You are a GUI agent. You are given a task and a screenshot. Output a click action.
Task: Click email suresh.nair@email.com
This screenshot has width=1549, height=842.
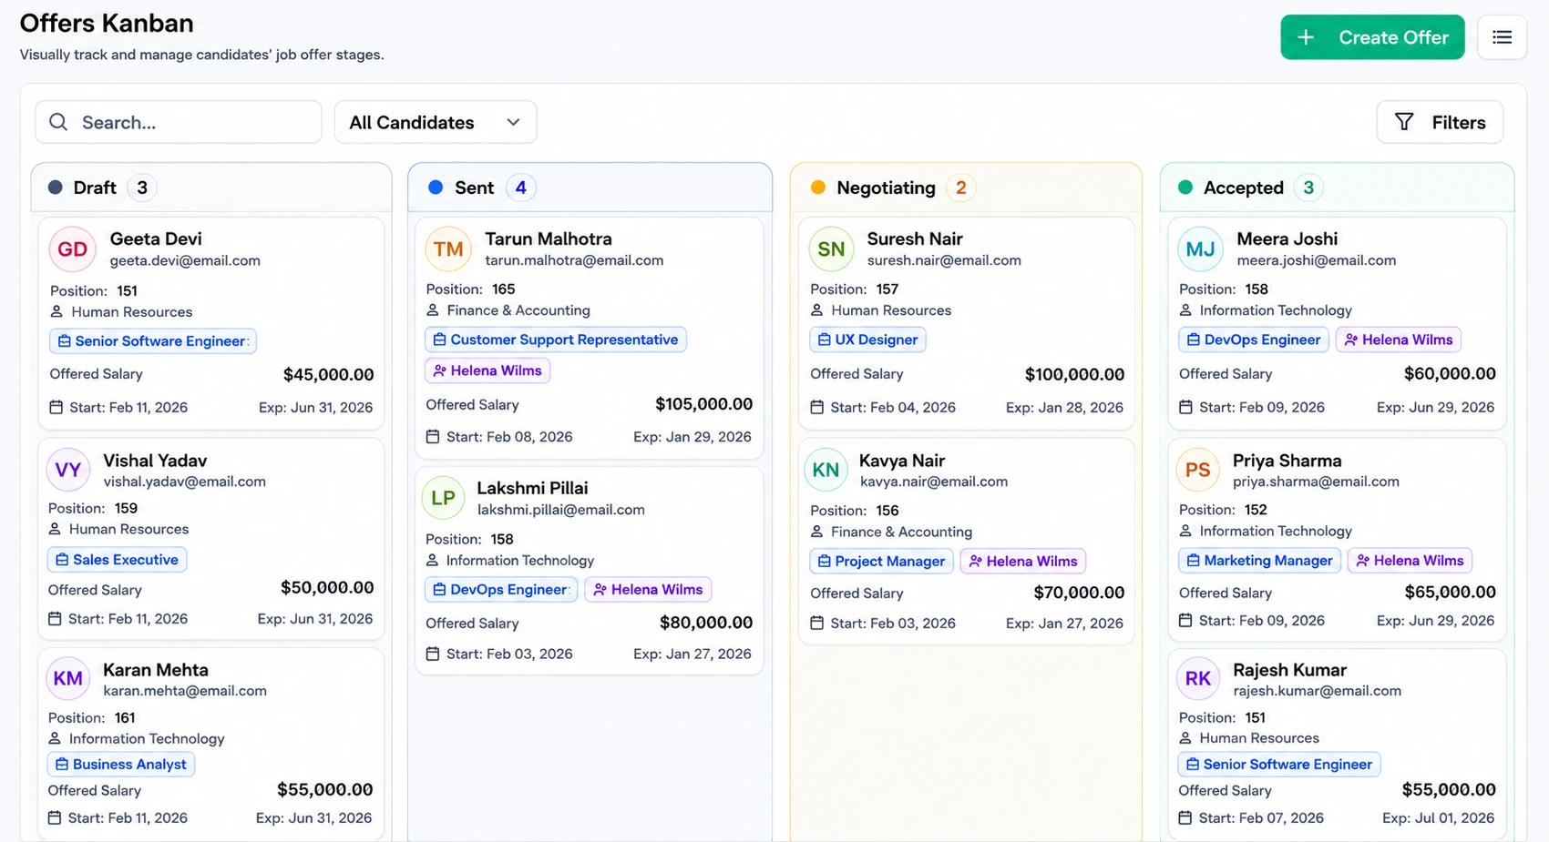tap(944, 260)
